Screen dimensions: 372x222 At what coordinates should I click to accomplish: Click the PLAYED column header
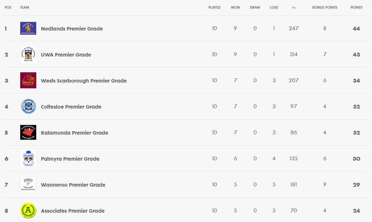tap(215, 7)
